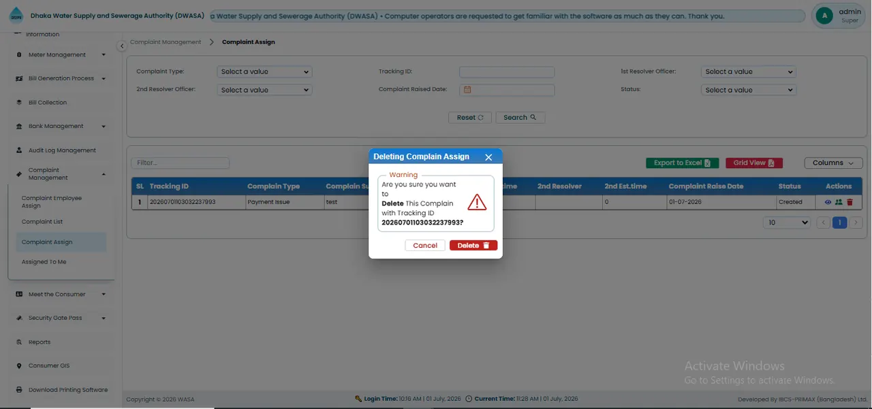Click the Bill Collection sidebar icon
This screenshot has width=872, height=409.
tap(19, 103)
